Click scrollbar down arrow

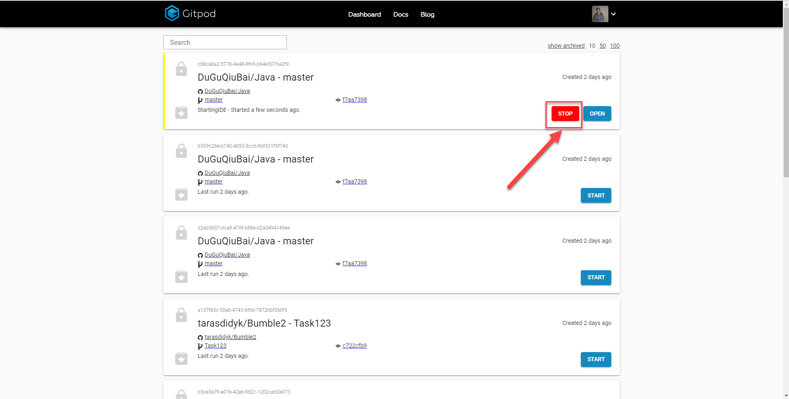[x=786, y=396]
